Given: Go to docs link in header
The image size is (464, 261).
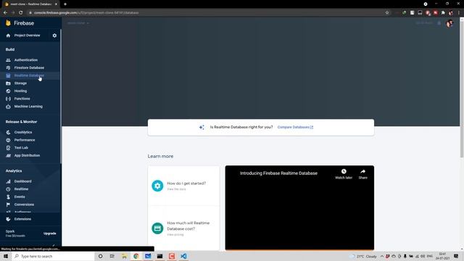Looking at the screenshot, I should pos(423,23).
